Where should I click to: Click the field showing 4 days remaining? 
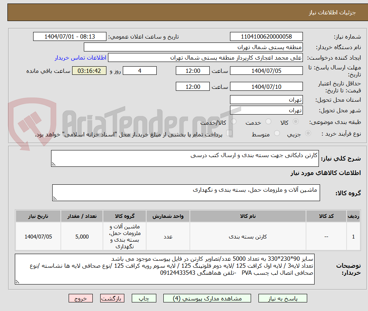pos(140,71)
